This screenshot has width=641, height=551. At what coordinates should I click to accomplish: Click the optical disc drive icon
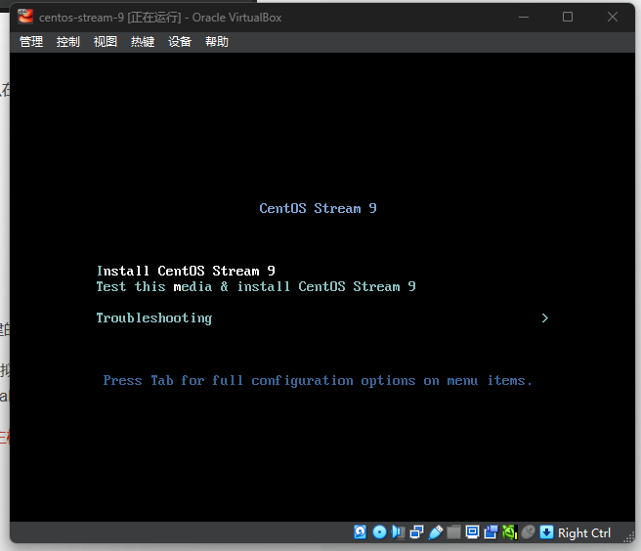tap(379, 532)
